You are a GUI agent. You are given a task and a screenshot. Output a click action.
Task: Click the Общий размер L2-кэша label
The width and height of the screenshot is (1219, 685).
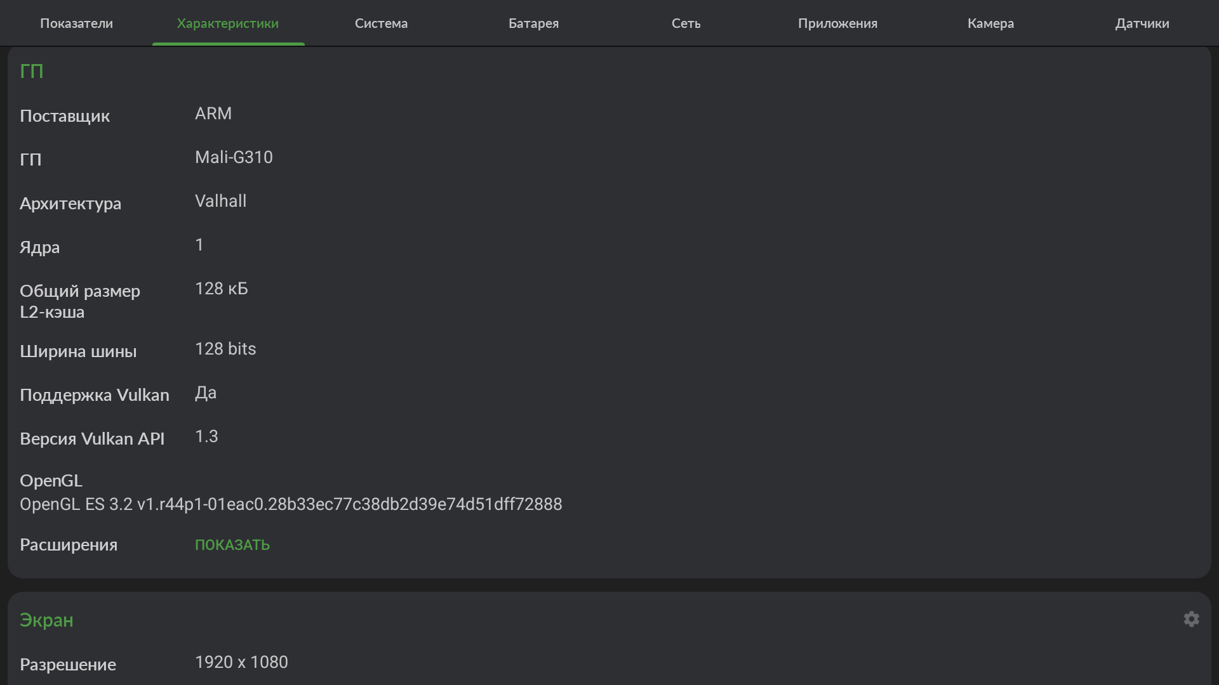(80, 301)
